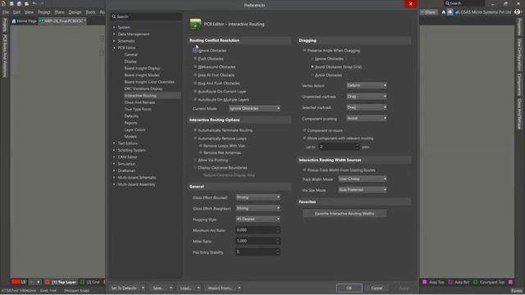Open the View menu
Screen dimensions: 525x295
click(30, 12)
